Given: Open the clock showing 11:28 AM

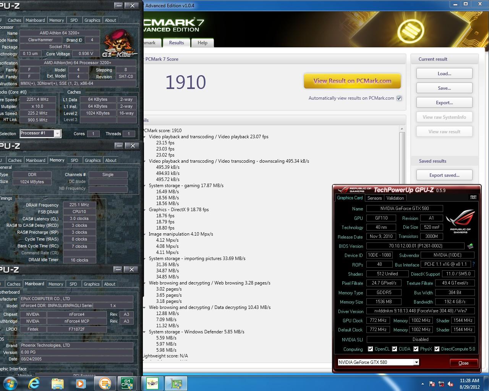Looking at the screenshot, I should tap(470, 384).
